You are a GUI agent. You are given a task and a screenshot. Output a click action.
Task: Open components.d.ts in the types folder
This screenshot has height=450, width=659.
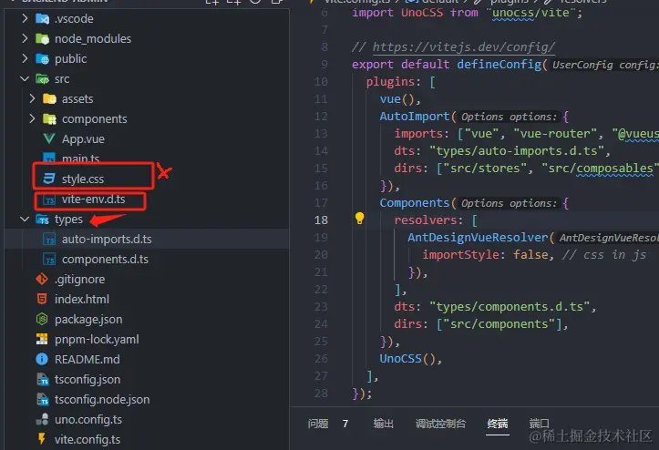[105, 260]
